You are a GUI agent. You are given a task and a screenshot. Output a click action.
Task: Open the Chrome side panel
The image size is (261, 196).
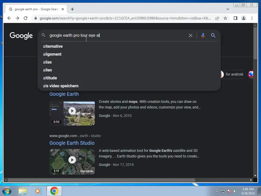tap(235, 18)
